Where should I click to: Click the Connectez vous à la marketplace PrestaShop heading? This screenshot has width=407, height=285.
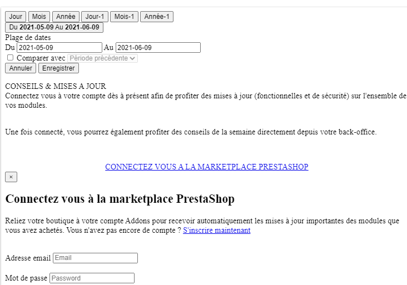120,199
